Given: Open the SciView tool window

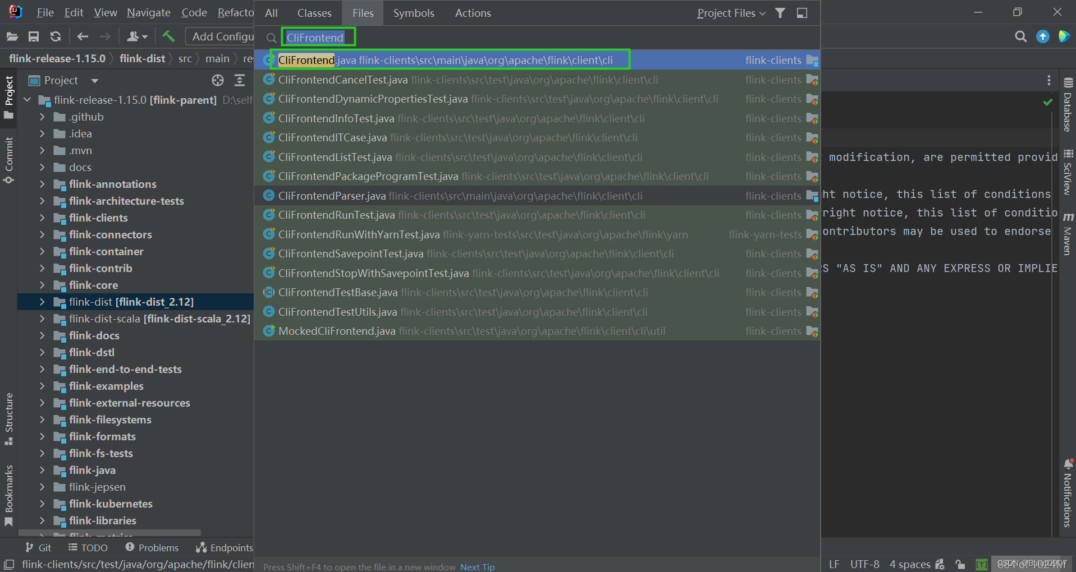Looking at the screenshot, I should click(1068, 173).
